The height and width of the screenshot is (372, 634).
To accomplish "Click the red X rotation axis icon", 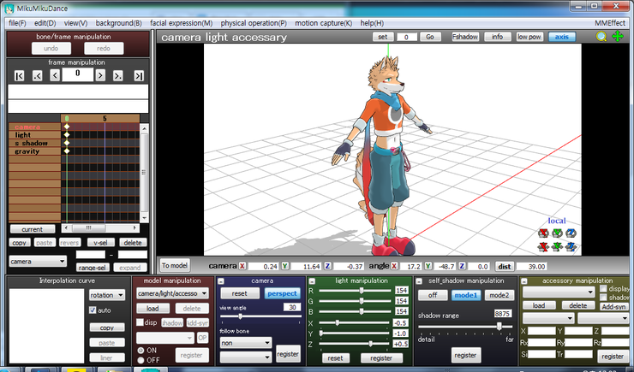I will (x=543, y=233).
